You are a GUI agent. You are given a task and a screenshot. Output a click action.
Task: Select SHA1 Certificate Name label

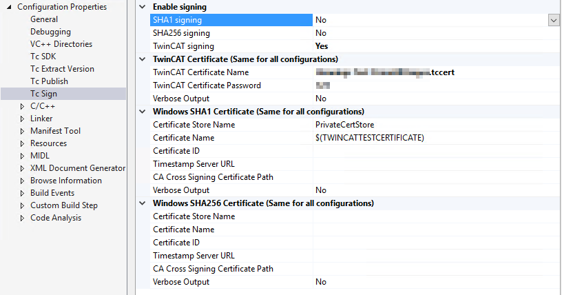(183, 138)
